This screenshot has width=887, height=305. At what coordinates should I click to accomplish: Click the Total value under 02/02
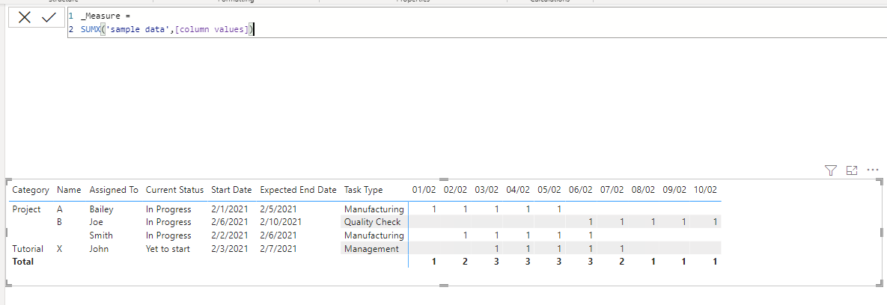click(464, 262)
